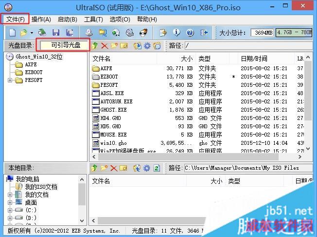The height and width of the screenshot is (237, 317).
Task: Click the gear icon in local toolbar
Action: coord(147,168)
